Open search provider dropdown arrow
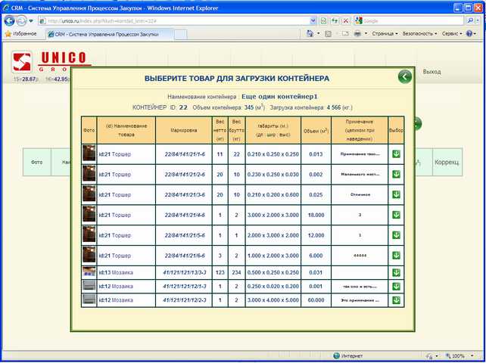This screenshot has width=486, height=363. (x=478, y=20)
